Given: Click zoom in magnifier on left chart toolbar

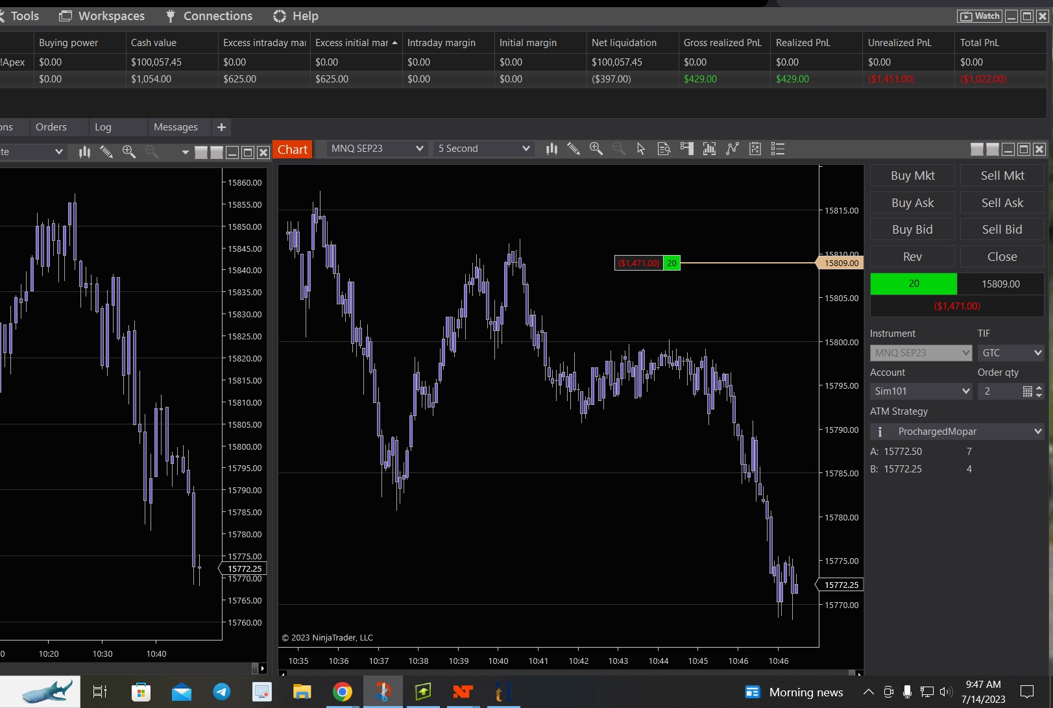Looking at the screenshot, I should pyautogui.click(x=129, y=152).
